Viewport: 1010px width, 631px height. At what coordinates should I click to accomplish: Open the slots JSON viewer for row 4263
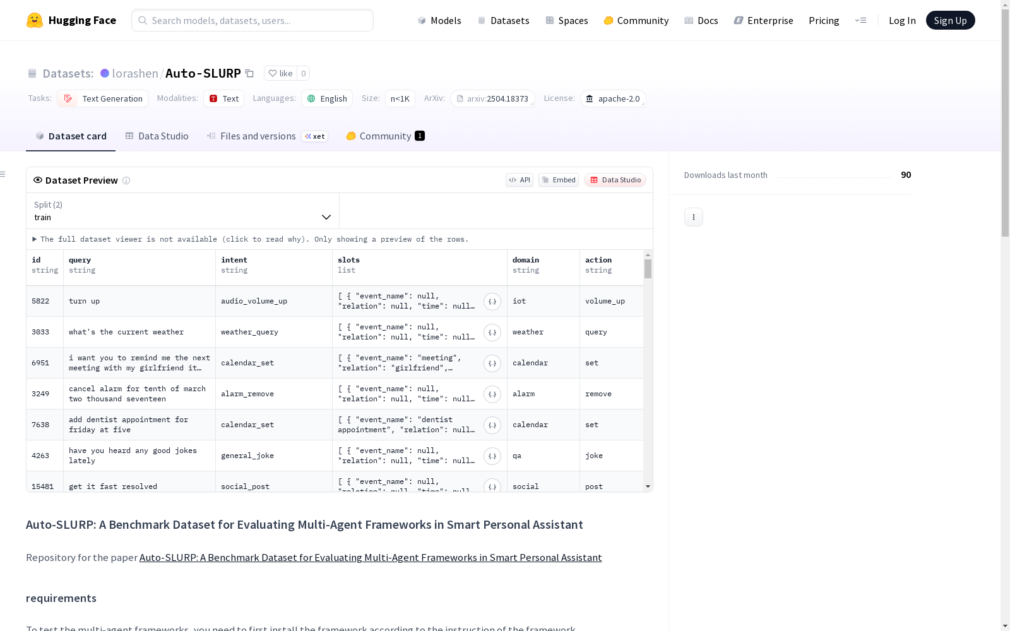(492, 456)
